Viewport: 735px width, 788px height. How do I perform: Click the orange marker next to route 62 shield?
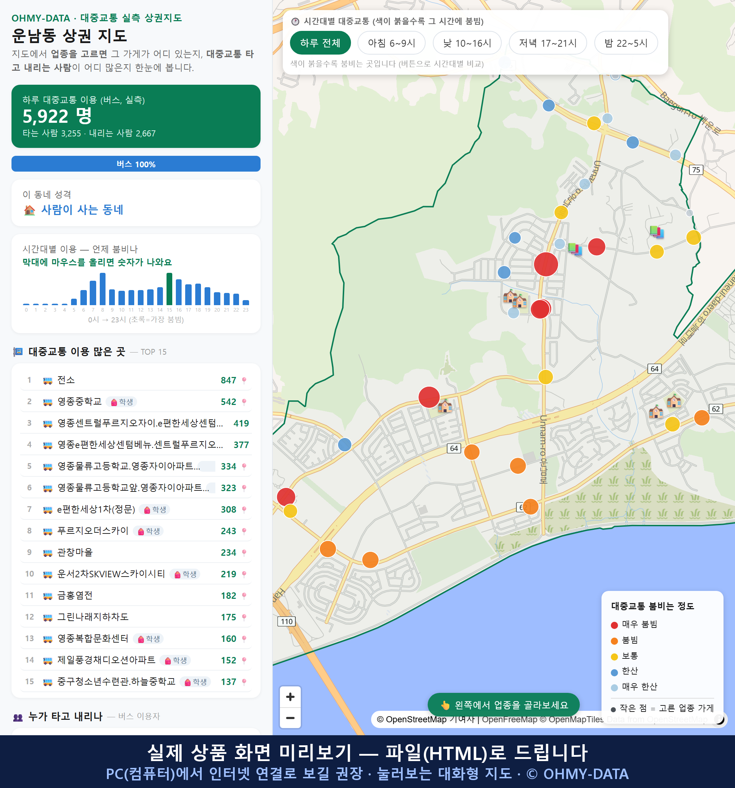point(701,418)
